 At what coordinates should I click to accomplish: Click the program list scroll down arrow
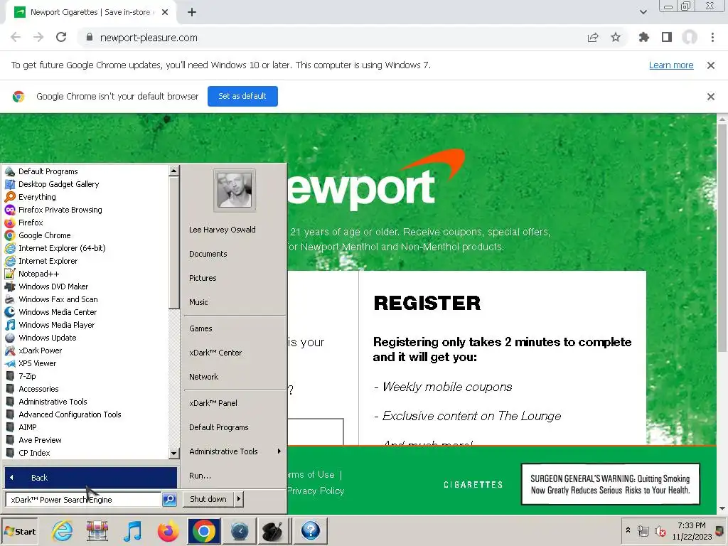(173, 453)
